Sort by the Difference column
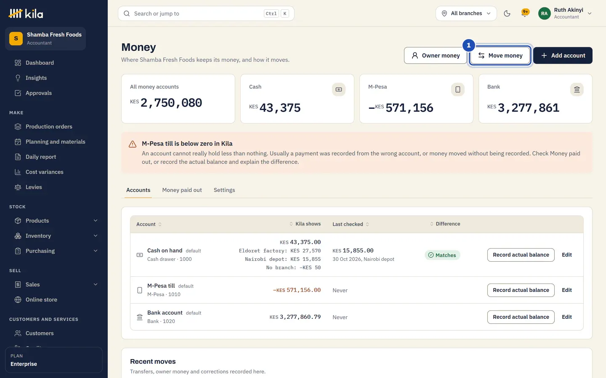606x378 pixels. (445, 224)
